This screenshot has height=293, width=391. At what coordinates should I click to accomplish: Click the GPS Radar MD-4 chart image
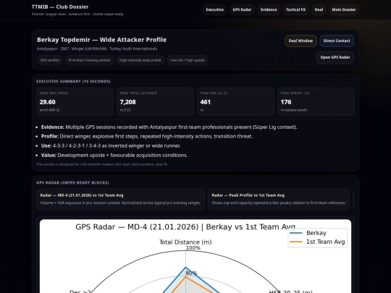195,256
